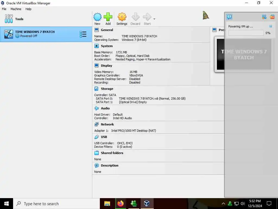Click the System section chip icon
The width and height of the screenshot is (278, 209).
(96, 46)
